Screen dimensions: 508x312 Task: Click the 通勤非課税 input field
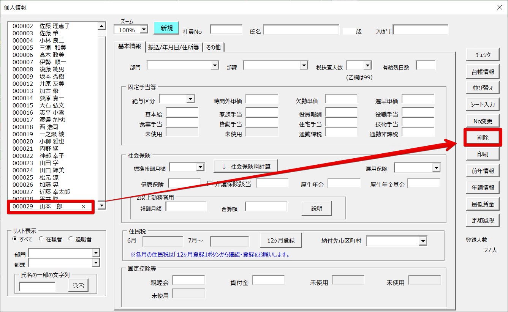click(x=418, y=132)
